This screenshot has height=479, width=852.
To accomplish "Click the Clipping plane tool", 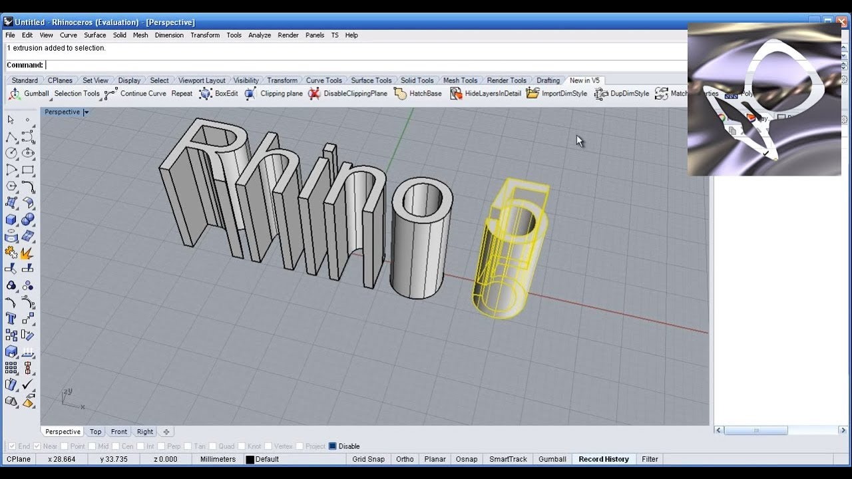I will tap(274, 94).
